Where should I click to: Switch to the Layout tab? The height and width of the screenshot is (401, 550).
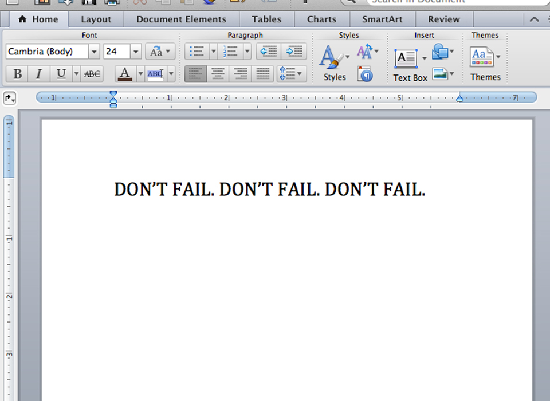click(x=96, y=19)
